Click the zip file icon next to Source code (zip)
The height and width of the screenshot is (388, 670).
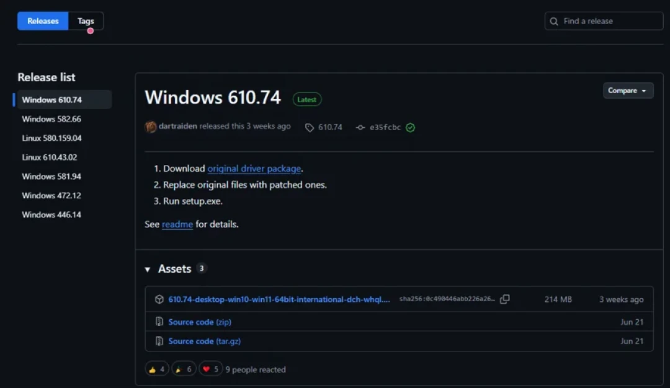[x=159, y=322]
